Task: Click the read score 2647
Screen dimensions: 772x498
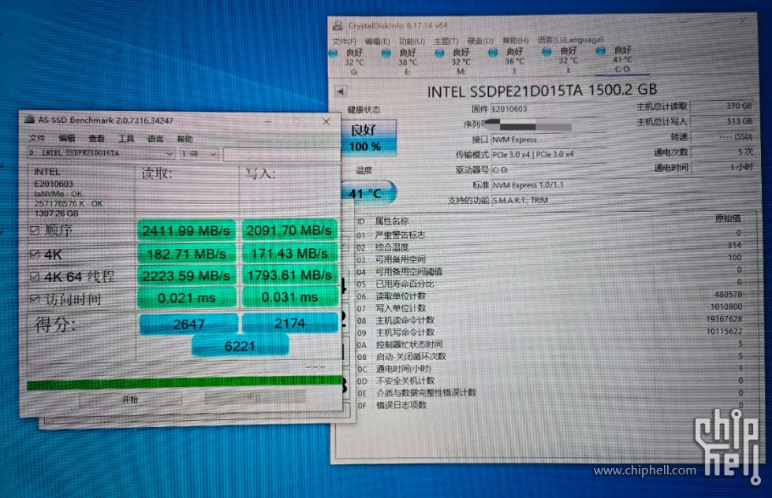Action: click(188, 324)
